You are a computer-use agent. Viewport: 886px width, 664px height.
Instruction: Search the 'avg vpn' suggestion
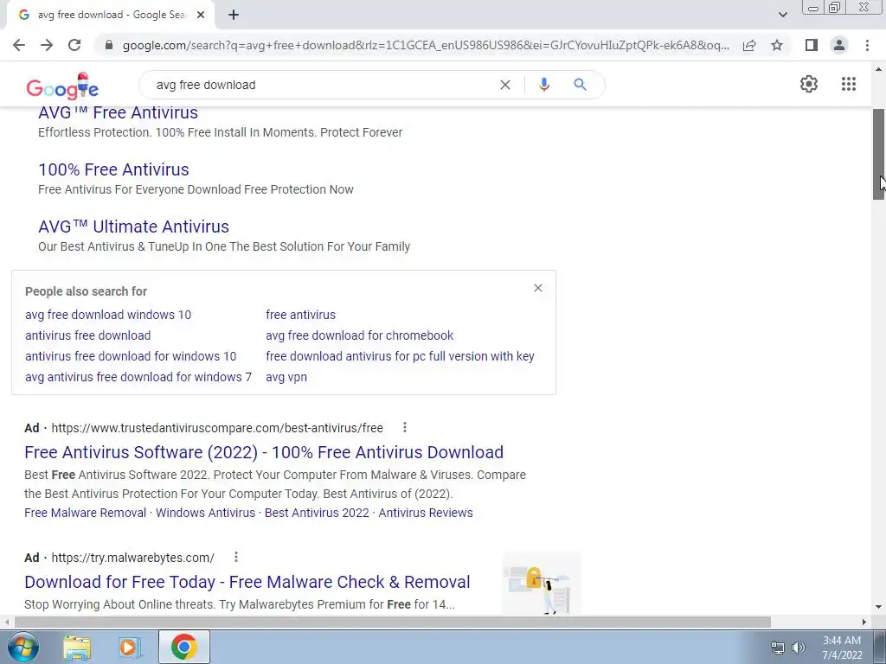[286, 377]
